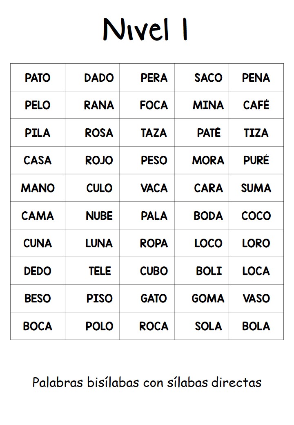Click the Nivel 1 title

click(x=145, y=29)
